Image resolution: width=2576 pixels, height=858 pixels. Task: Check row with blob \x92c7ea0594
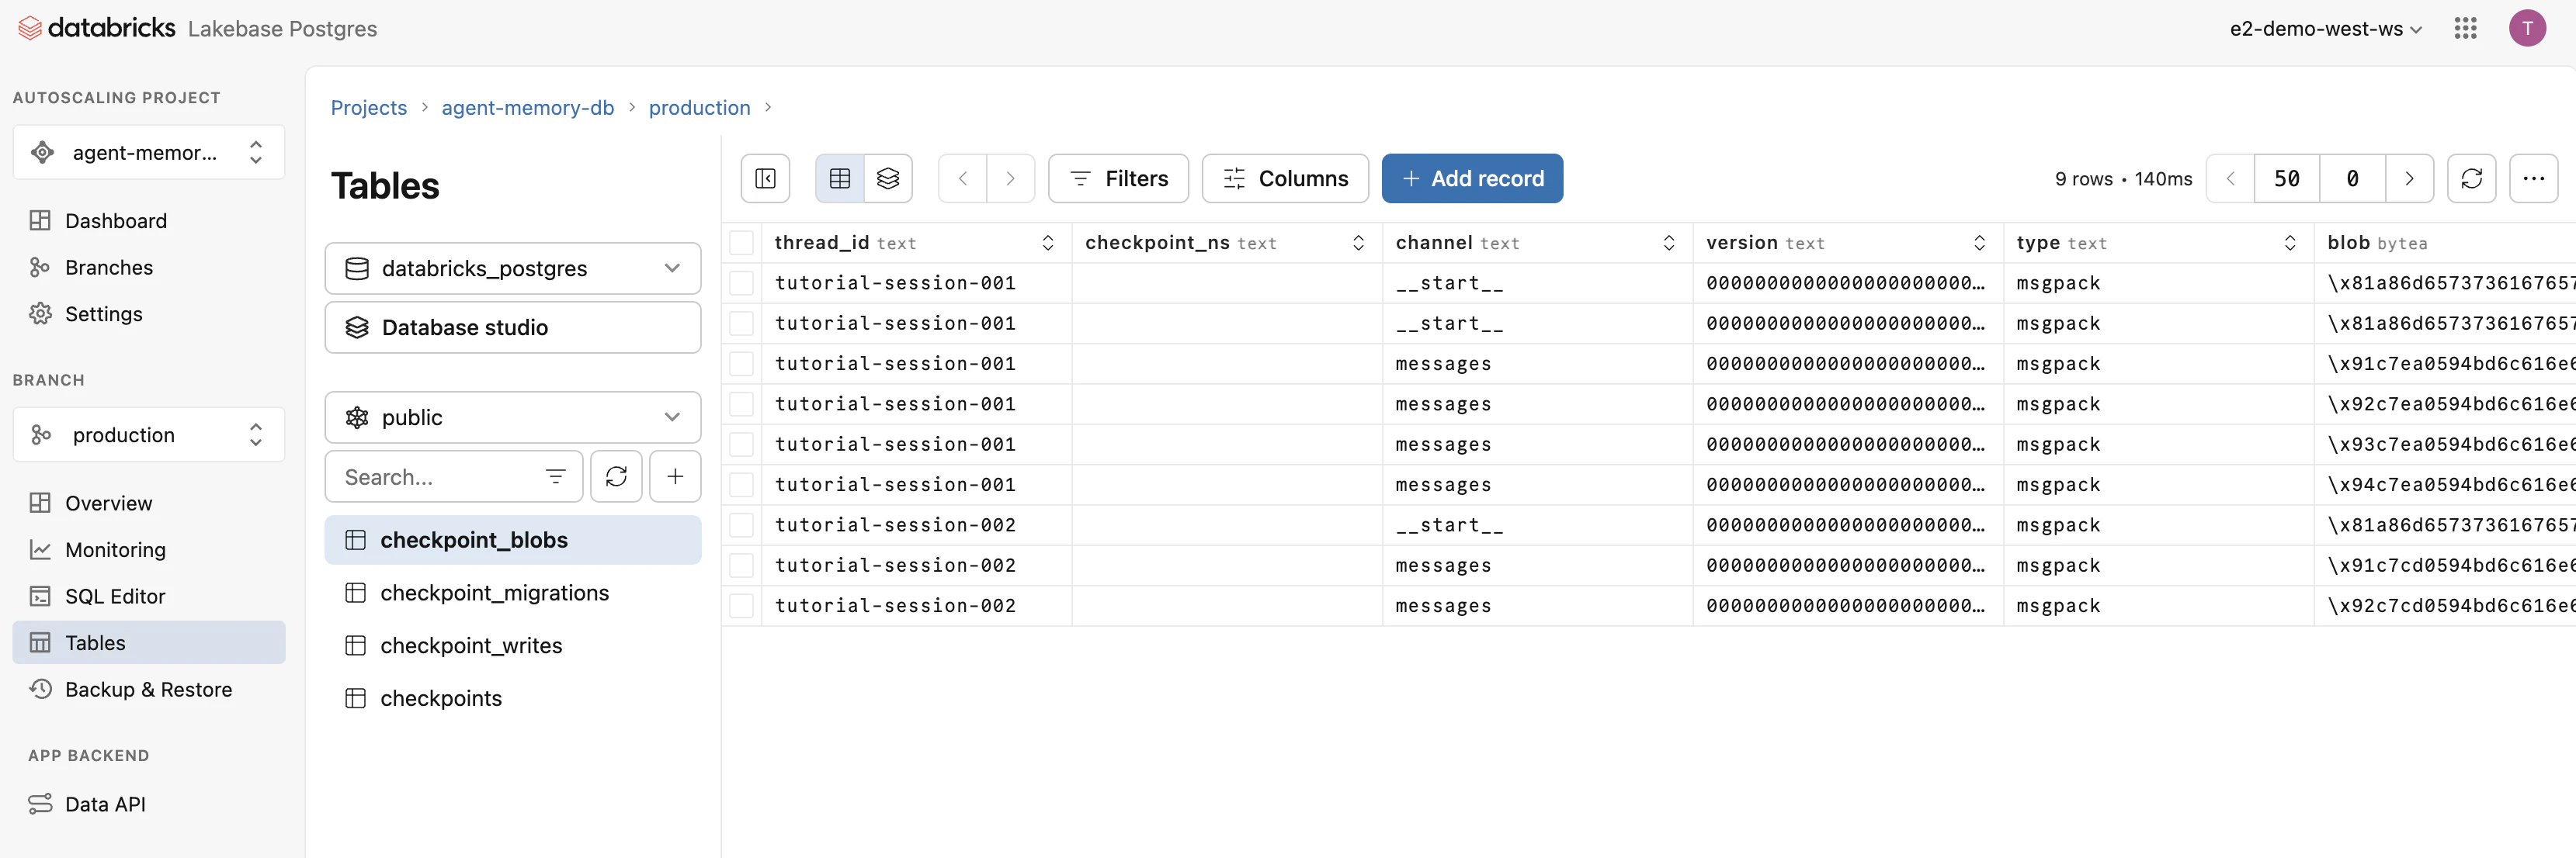[x=741, y=404]
